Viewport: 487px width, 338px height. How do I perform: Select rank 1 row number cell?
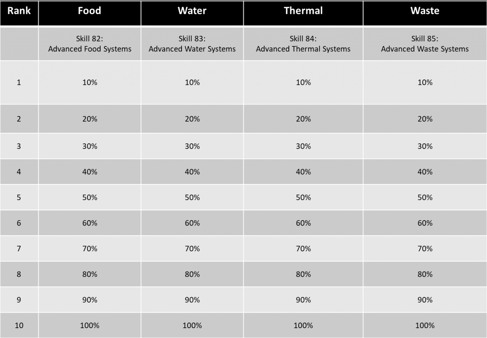click(19, 83)
